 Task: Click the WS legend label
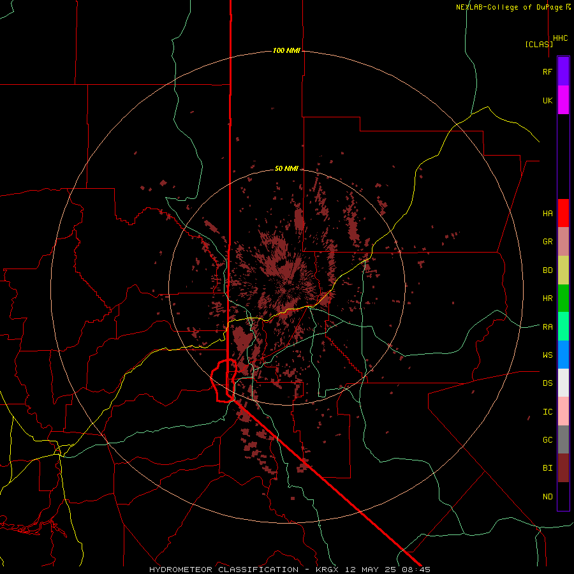coord(547,355)
